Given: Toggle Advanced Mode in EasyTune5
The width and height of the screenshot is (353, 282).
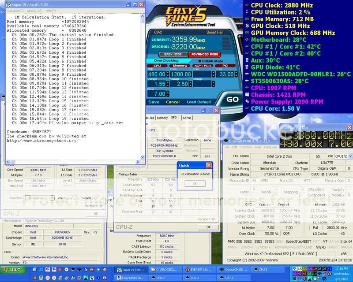Looking at the screenshot, I should [205, 54].
